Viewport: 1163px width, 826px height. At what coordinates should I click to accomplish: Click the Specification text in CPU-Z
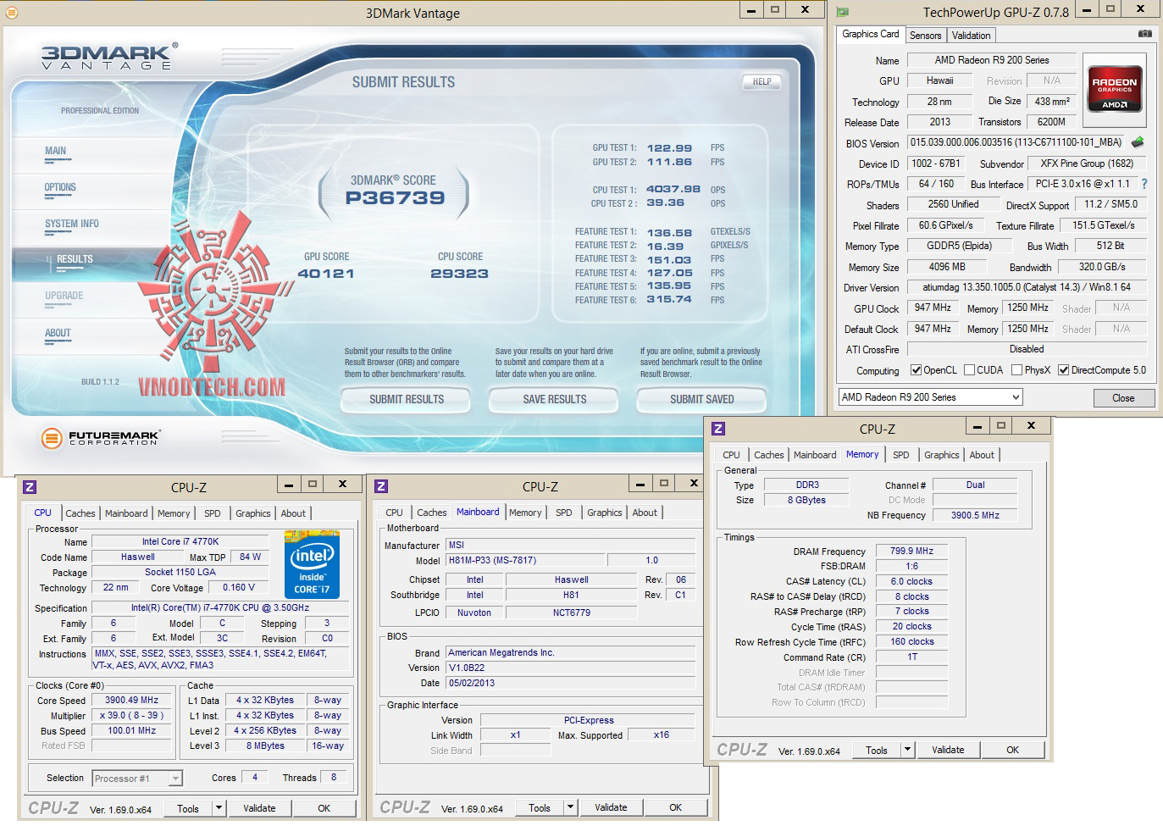click(220, 608)
